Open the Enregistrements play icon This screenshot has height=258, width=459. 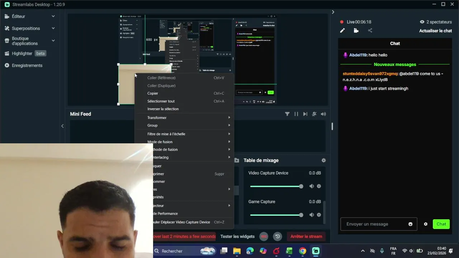tap(7, 66)
